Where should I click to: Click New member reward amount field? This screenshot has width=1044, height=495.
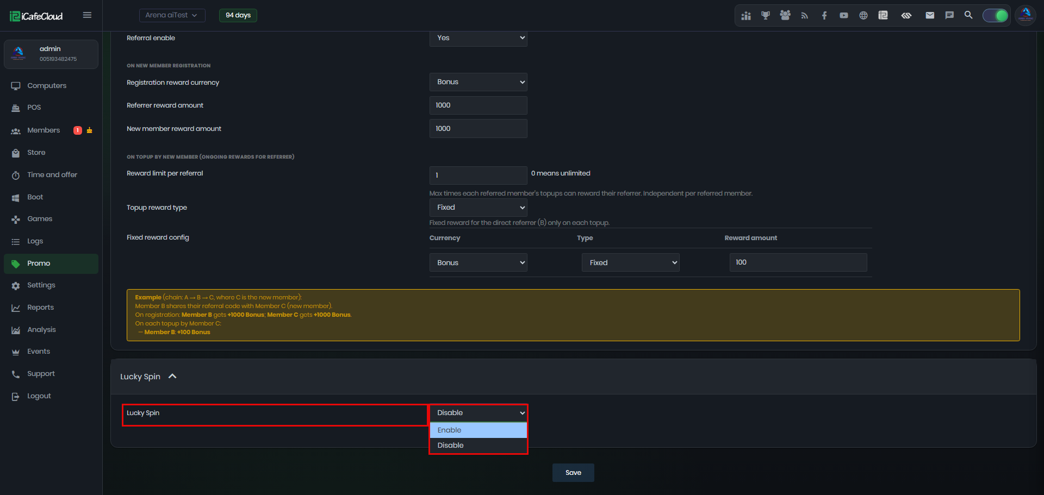coord(478,129)
